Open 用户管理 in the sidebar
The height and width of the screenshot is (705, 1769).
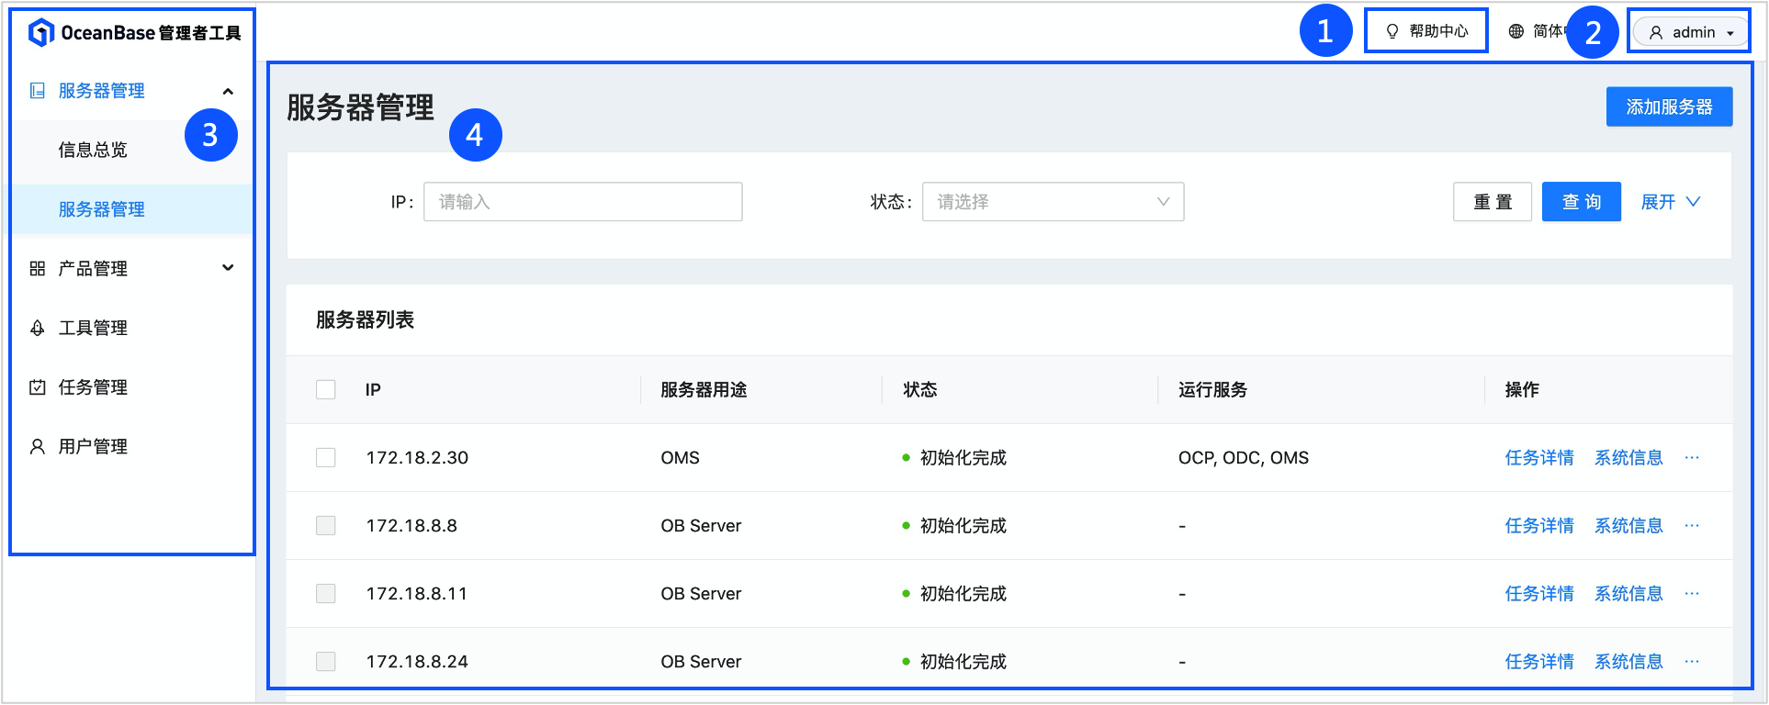click(93, 447)
